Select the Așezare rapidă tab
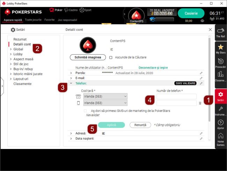This screenshot has width=227, height=171. 13,20
